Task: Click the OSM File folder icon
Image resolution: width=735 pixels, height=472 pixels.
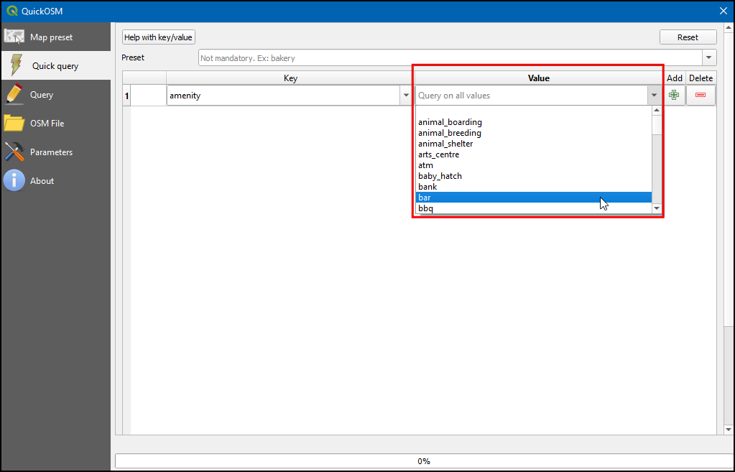Action: point(14,124)
